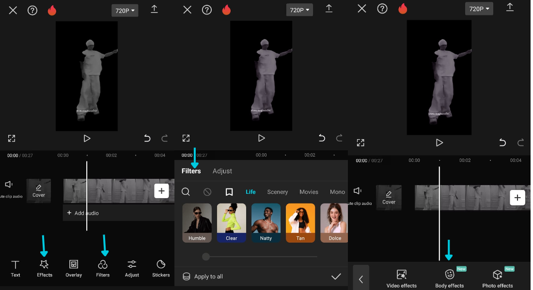Select the Movies filter category
Image resolution: width=533 pixels, height=290 pixels.
click(x=309, y=191)
